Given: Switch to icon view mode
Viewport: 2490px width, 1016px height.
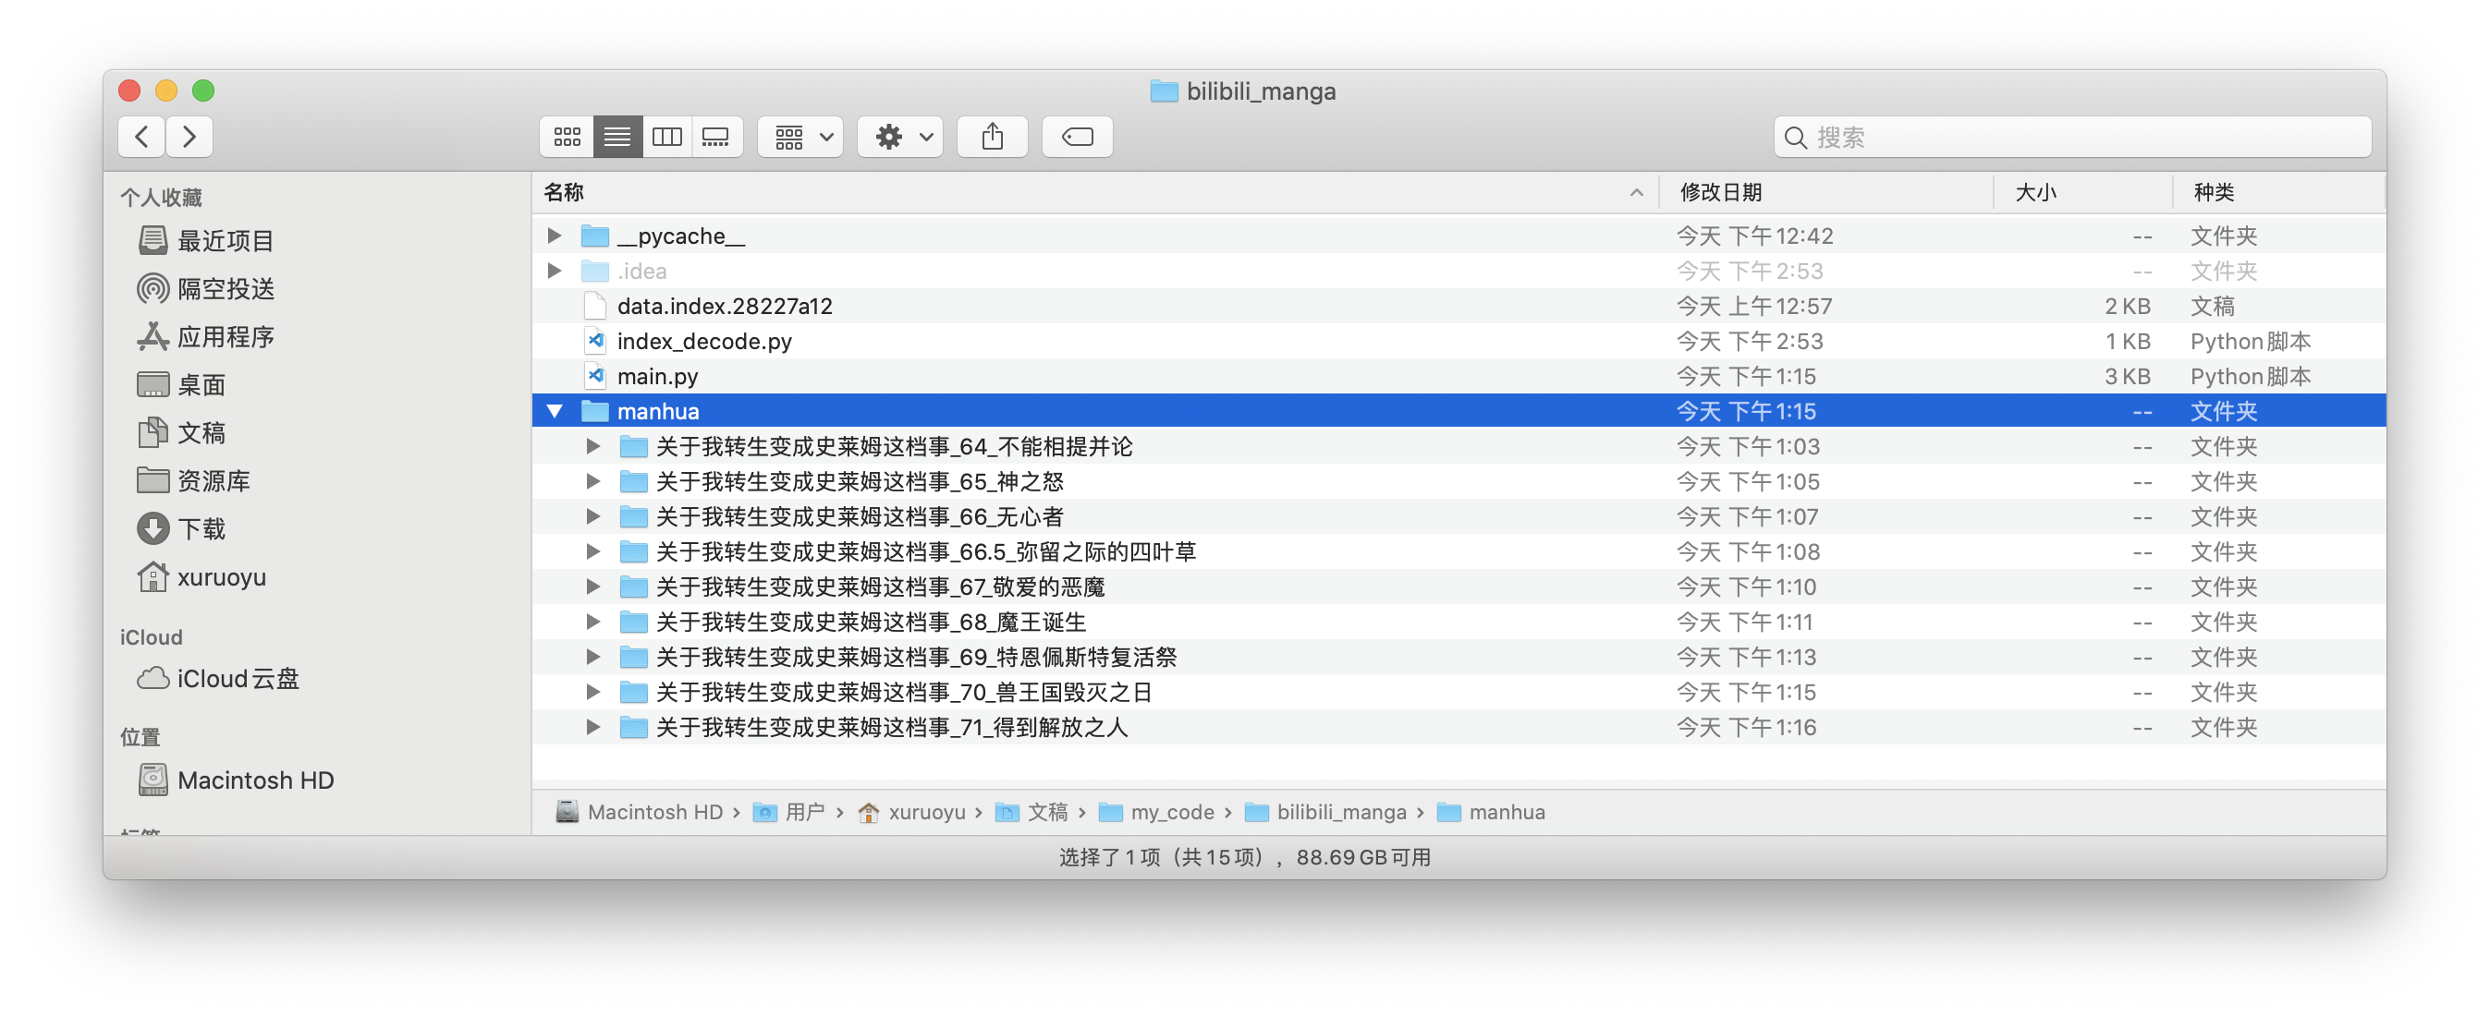Looking at the screenshot, I should (x=567, y=137).
